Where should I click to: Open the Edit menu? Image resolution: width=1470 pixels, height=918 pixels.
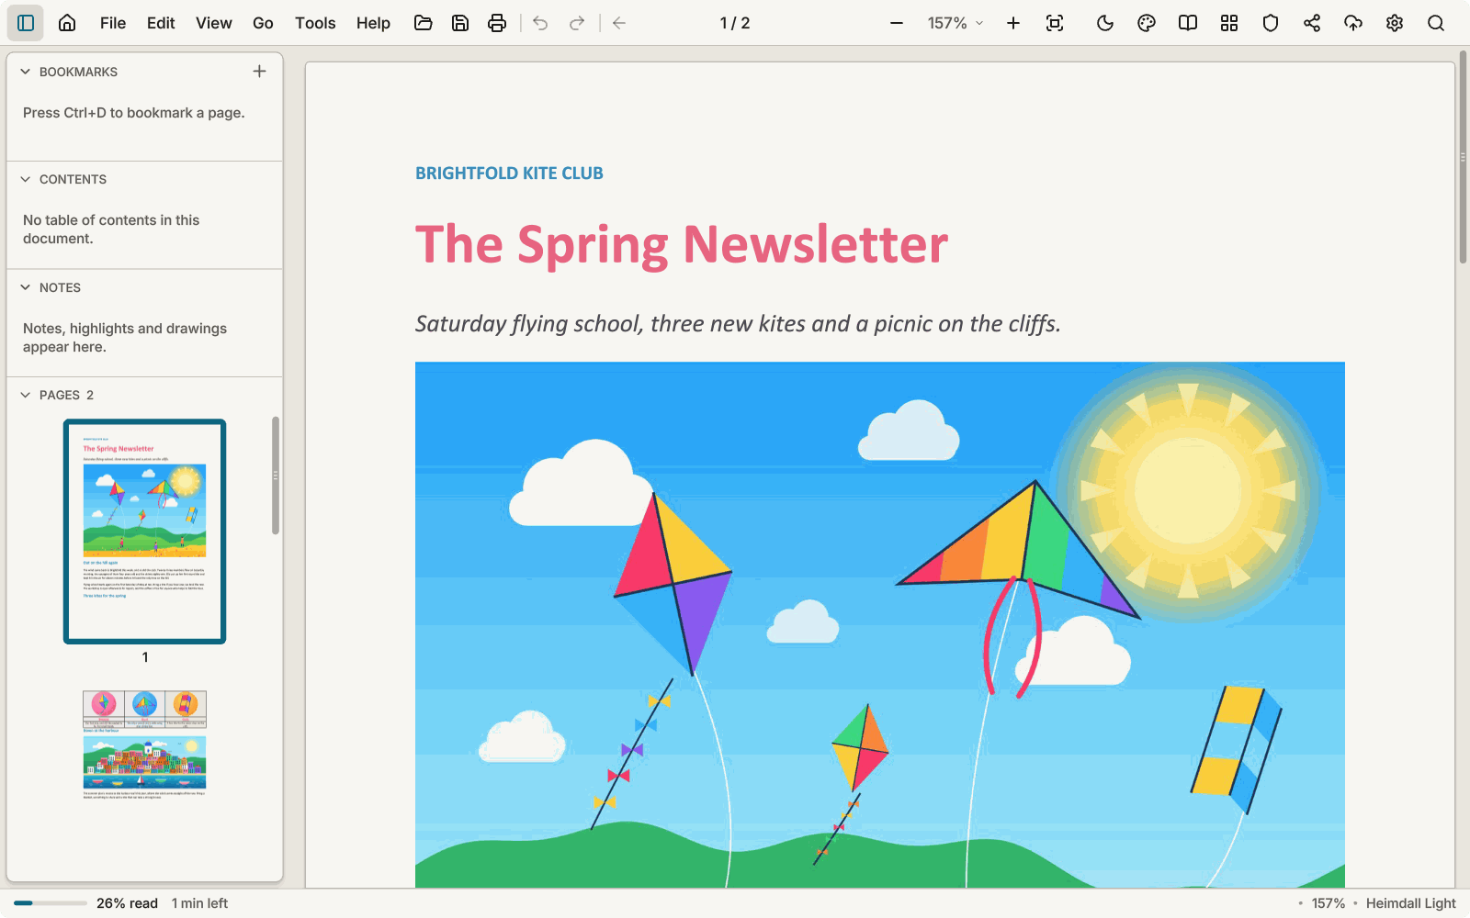coord(161,23)
